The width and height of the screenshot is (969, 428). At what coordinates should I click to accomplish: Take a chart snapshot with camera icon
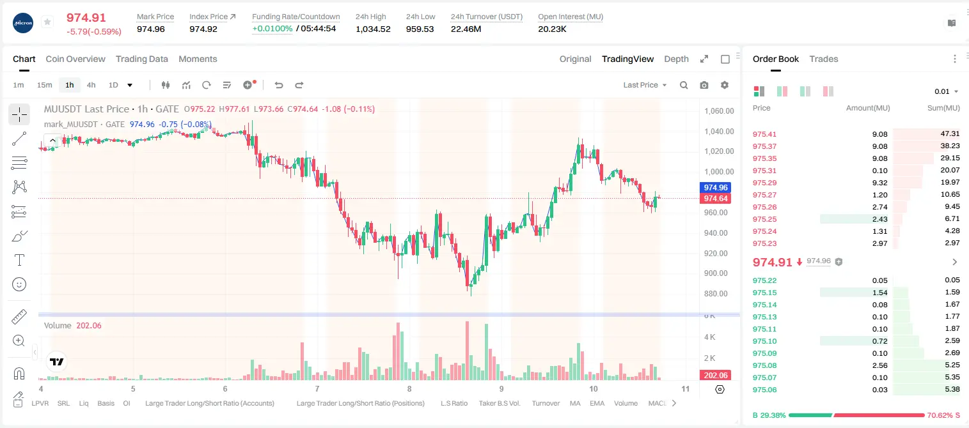[x=704, y=85]
